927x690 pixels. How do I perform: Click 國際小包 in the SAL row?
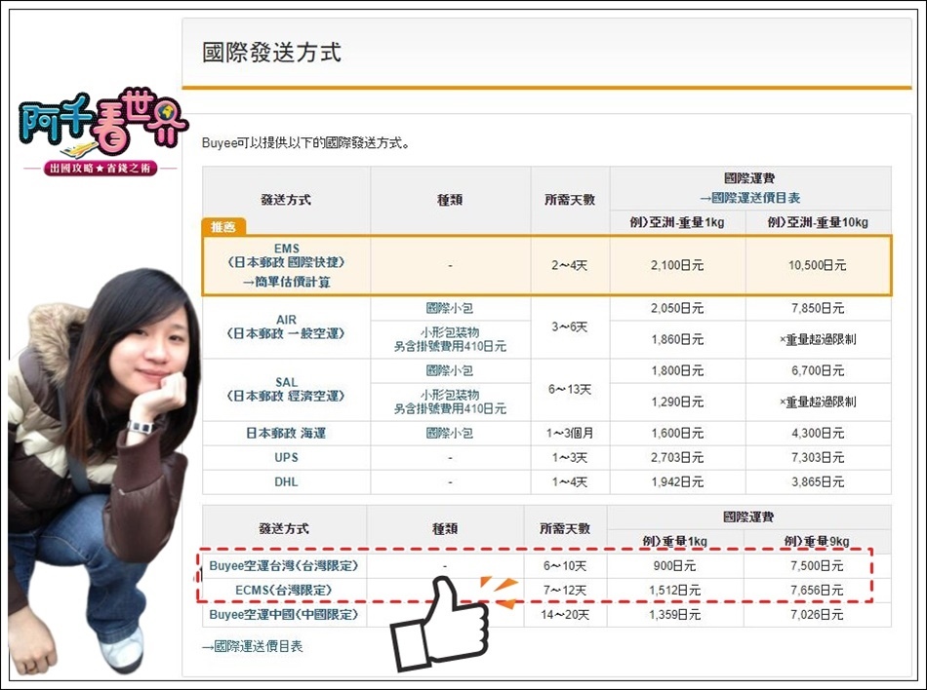coord(450,370)
